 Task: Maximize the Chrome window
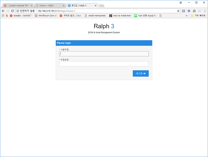coord(196,3)
